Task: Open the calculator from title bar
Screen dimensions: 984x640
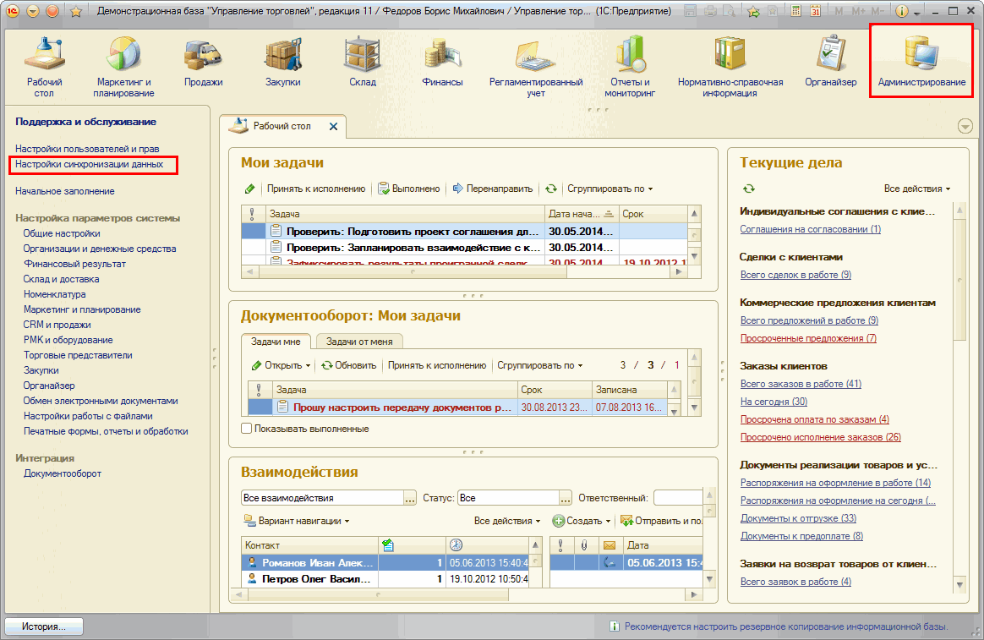Action: 795,11
